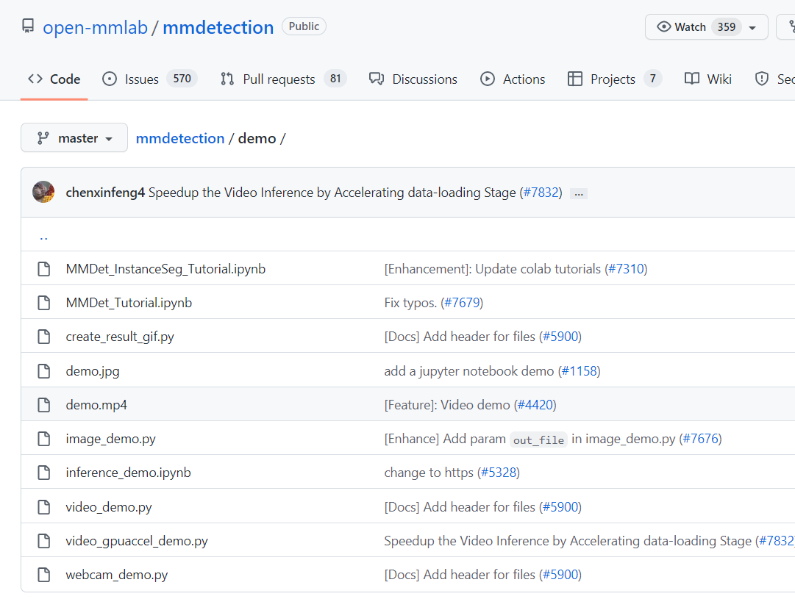
Task: Open video_gpuaccel_demo.py file
Action: 137,541
